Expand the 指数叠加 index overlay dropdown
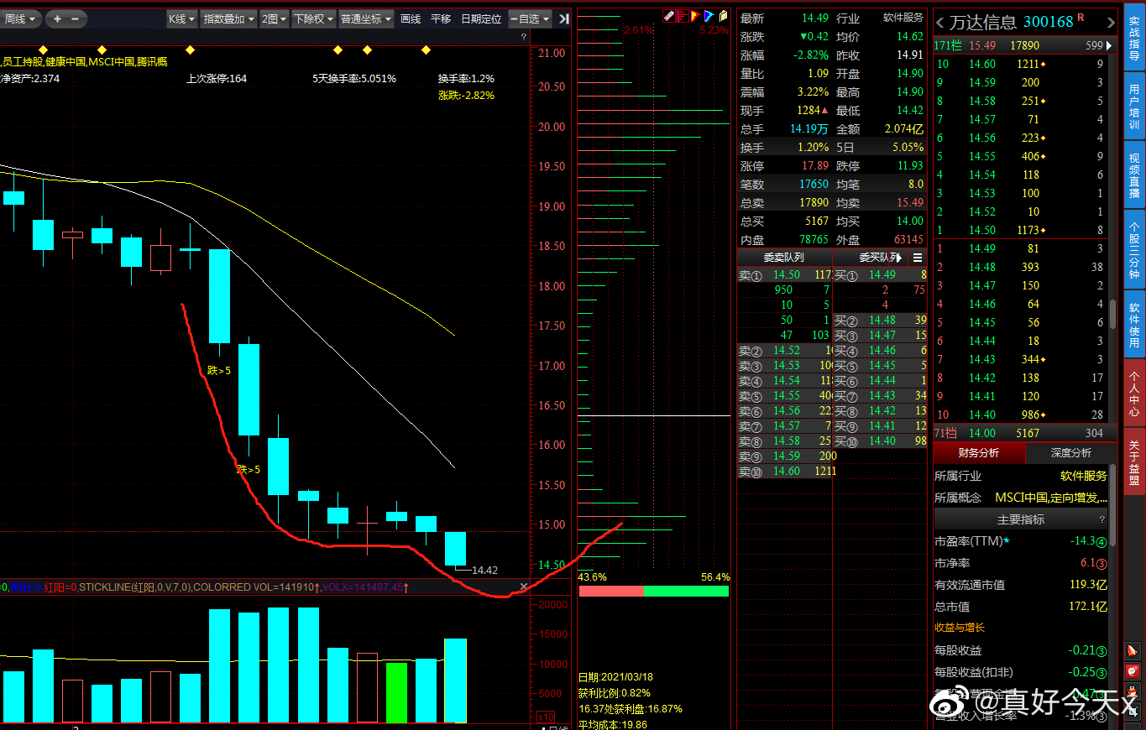 coord(228,18)
